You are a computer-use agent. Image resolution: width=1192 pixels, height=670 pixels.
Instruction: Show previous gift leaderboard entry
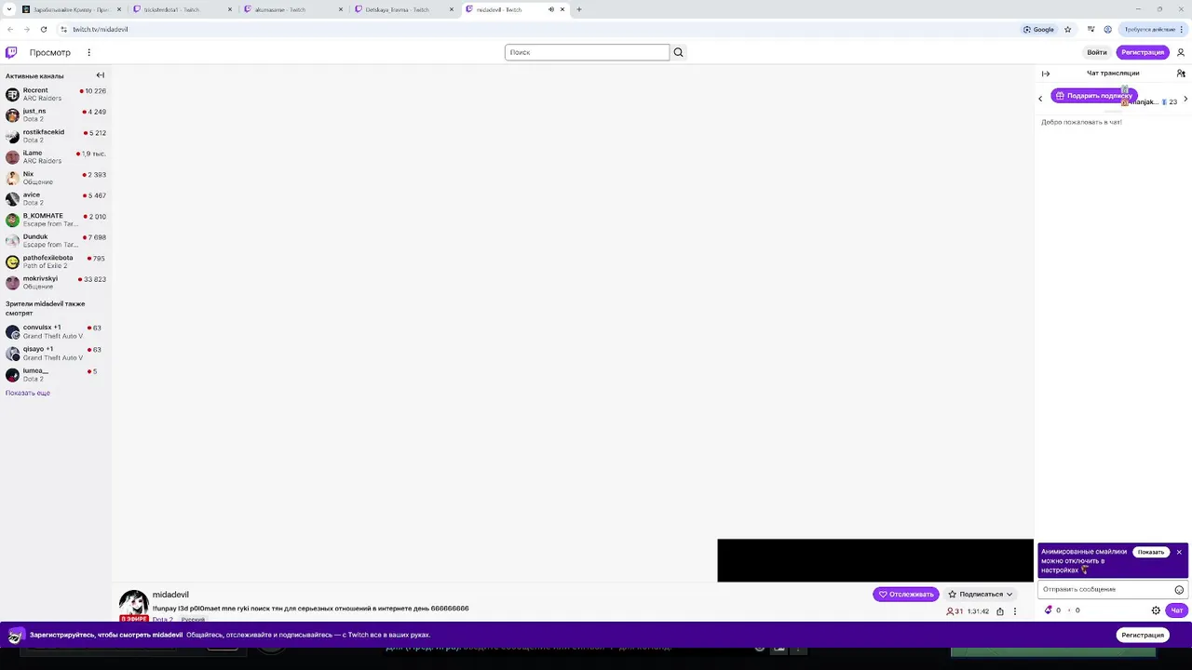(x=1040, y=99)
